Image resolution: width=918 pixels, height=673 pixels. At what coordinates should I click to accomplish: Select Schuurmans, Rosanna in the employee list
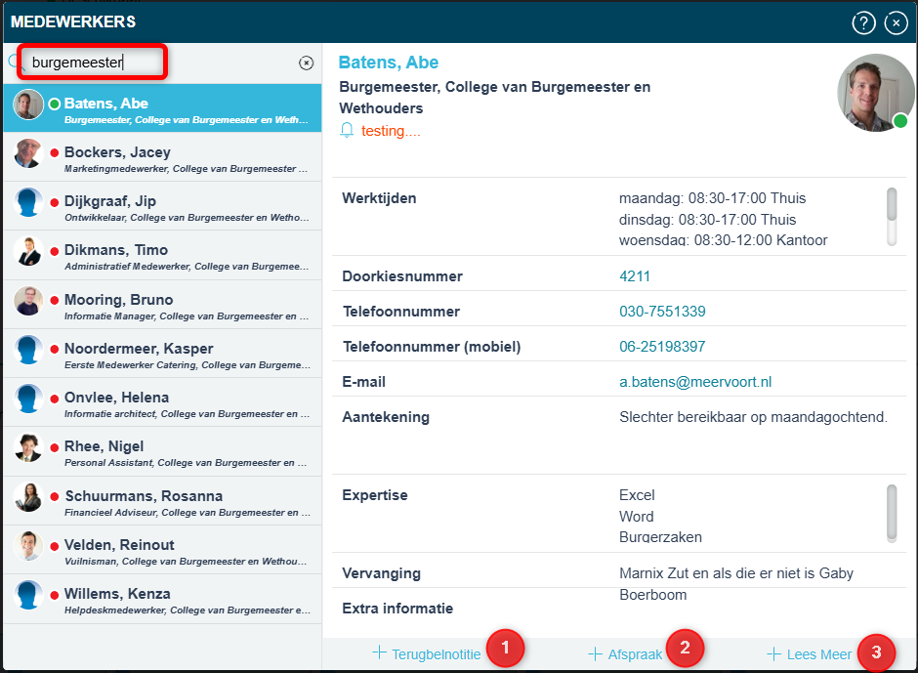pos(162,501)
